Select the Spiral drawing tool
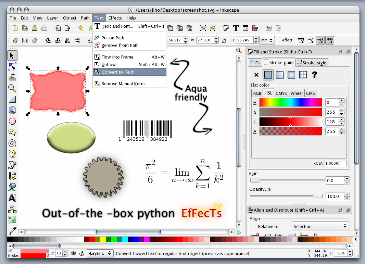 [x=12, y=143]
